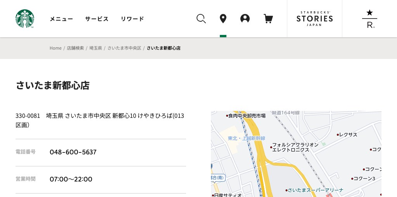Go to 店舗検索 breadcrumb

point(75,48)
